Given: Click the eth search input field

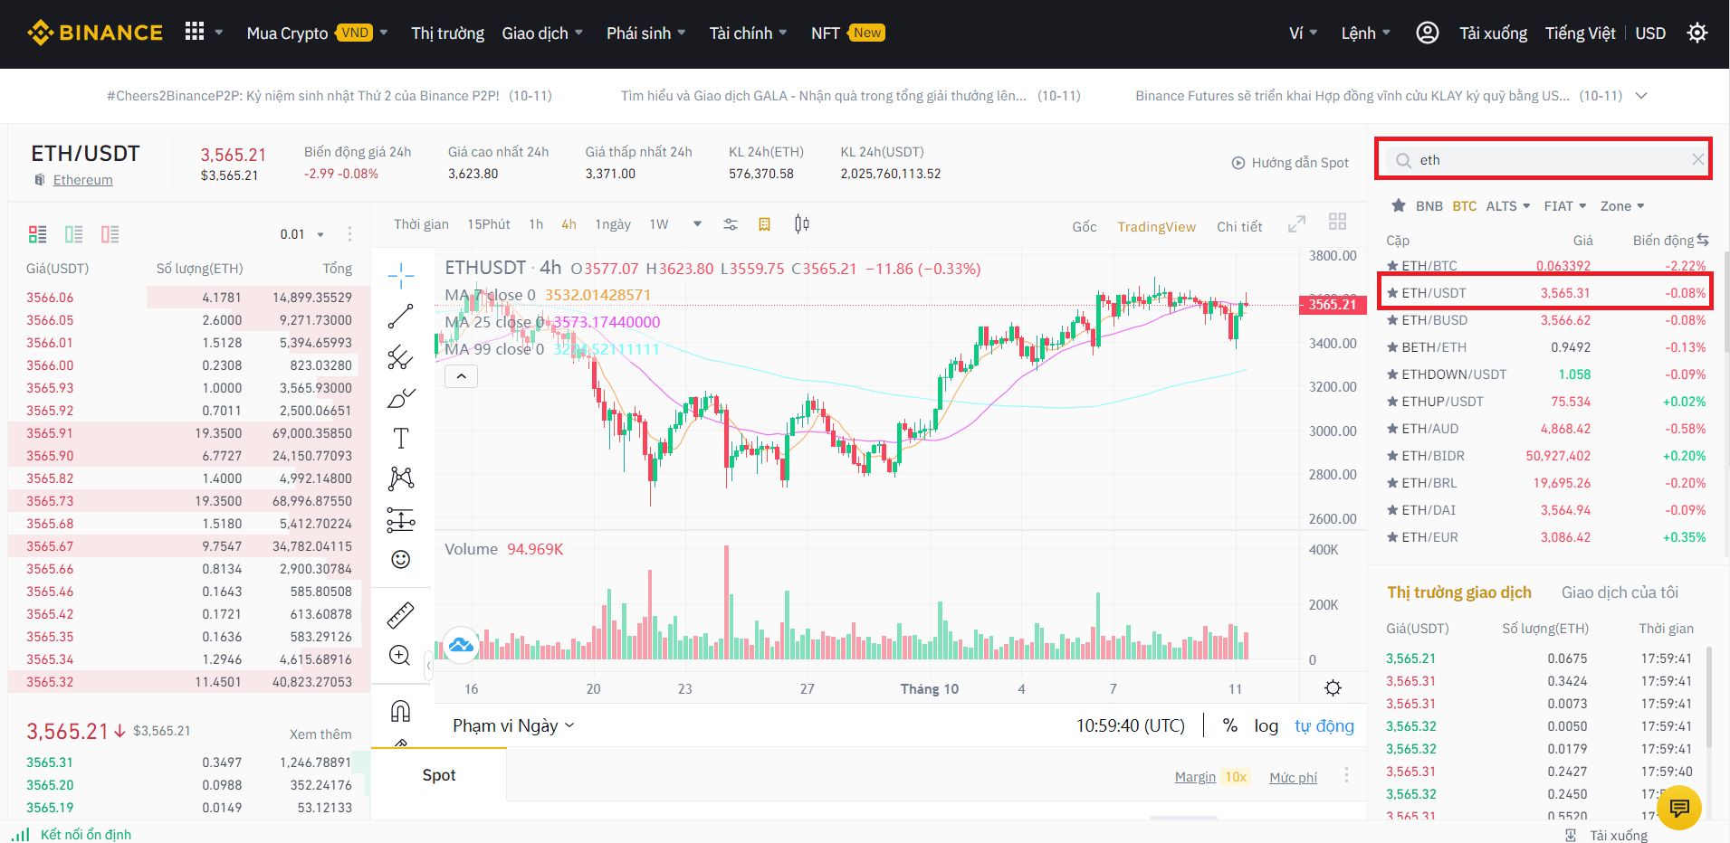Looking at the screenshot, I should [x=1544, y=160].
